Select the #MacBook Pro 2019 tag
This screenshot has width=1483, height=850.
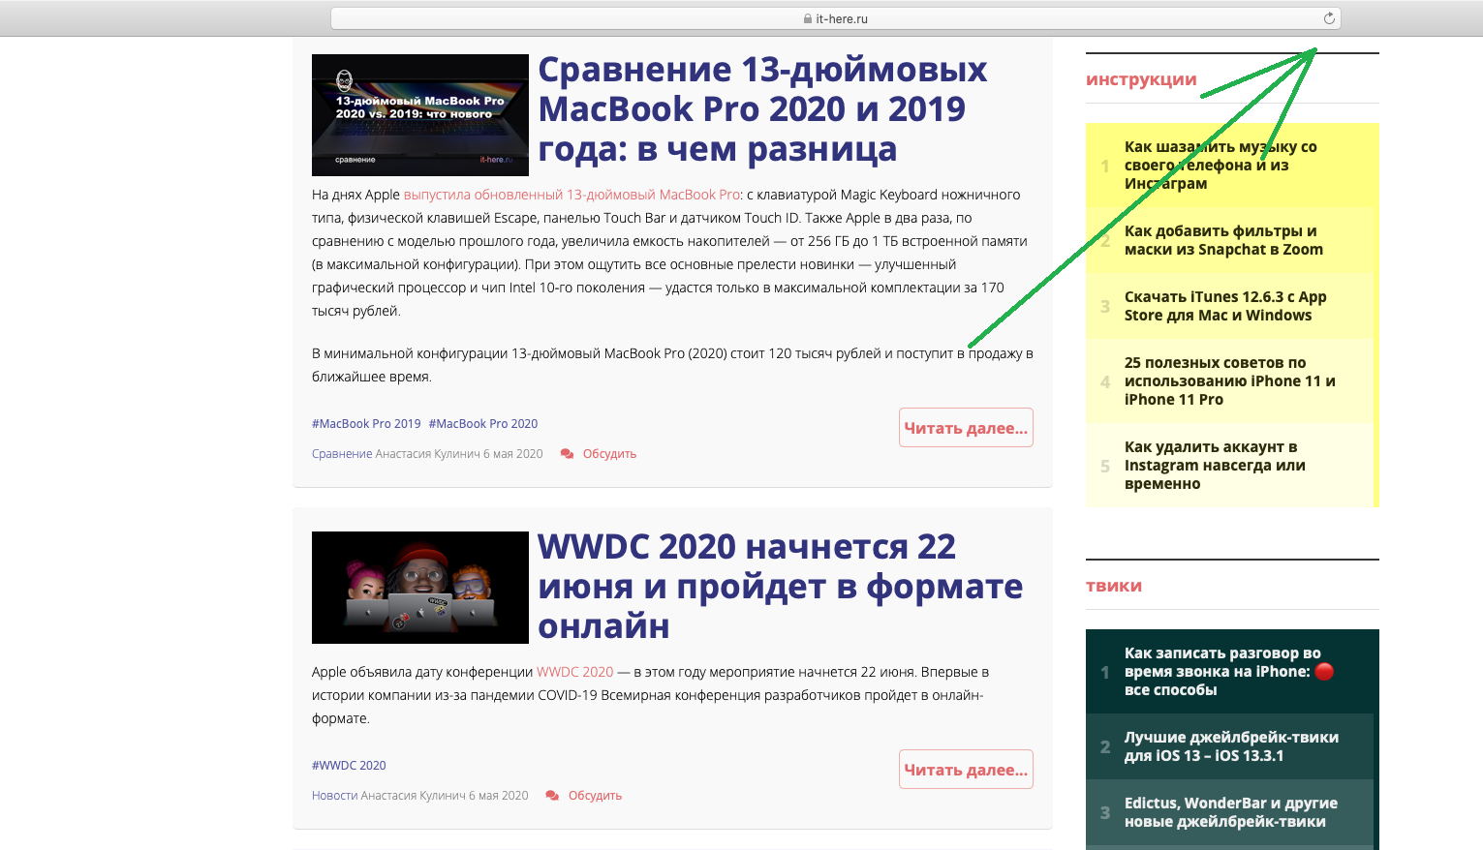click(x=366, y=424)
